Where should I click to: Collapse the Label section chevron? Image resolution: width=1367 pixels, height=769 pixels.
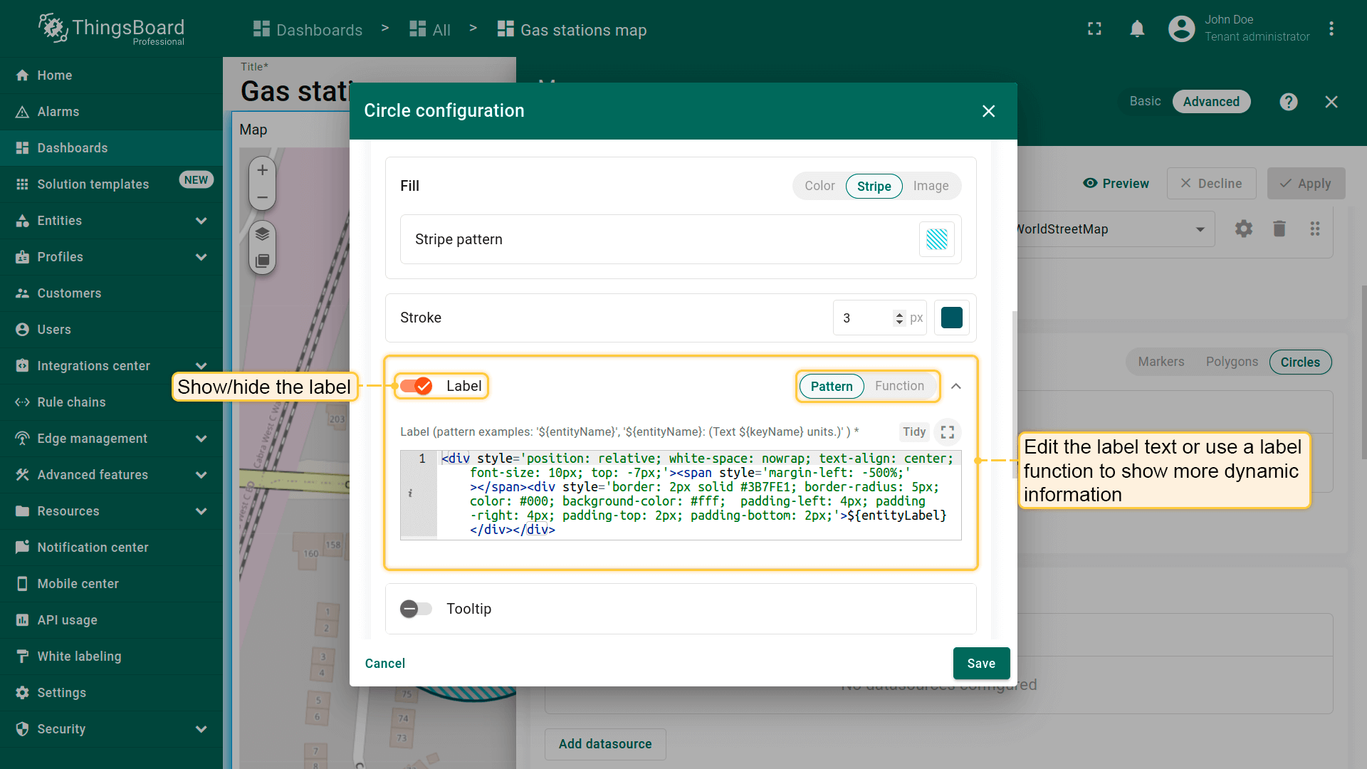pyautogui.click(x=956, y=386)
